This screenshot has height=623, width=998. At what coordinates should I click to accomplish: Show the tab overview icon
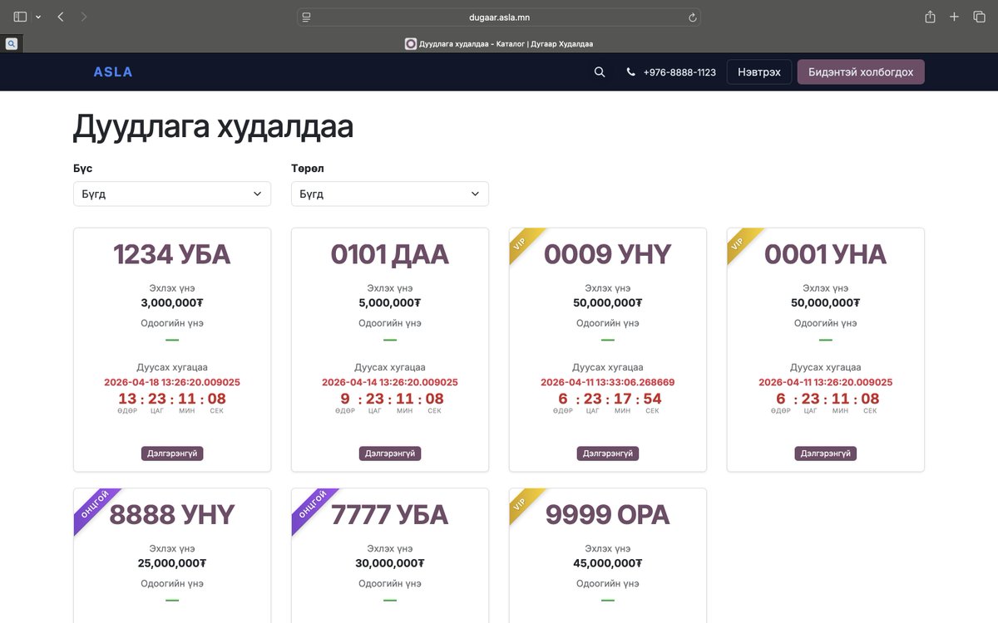coord(979,17)
